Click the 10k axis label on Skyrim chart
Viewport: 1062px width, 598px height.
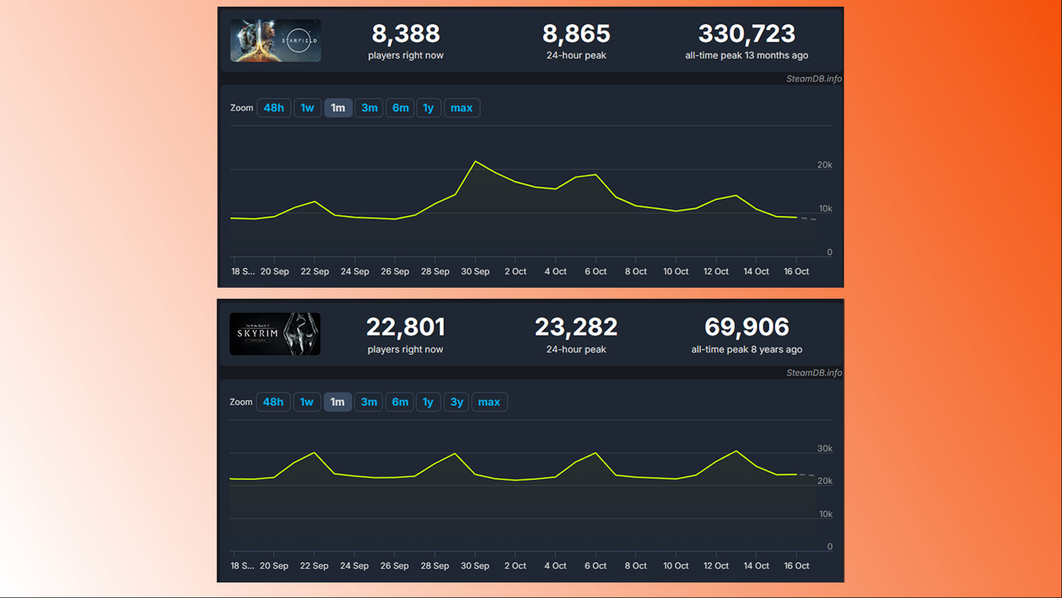tap(825, 514)
